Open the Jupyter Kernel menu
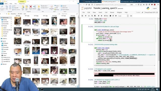 [112, 12]
